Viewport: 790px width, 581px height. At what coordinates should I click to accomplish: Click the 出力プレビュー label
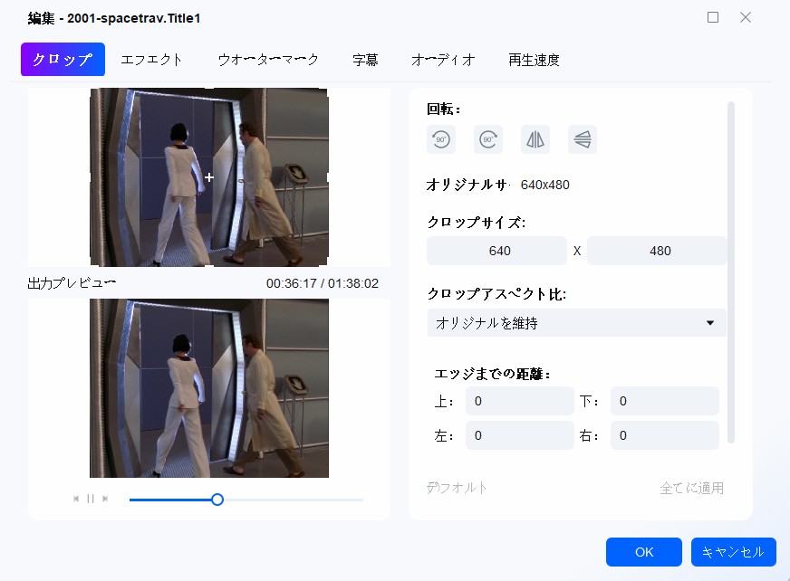[x=72, y=283]
